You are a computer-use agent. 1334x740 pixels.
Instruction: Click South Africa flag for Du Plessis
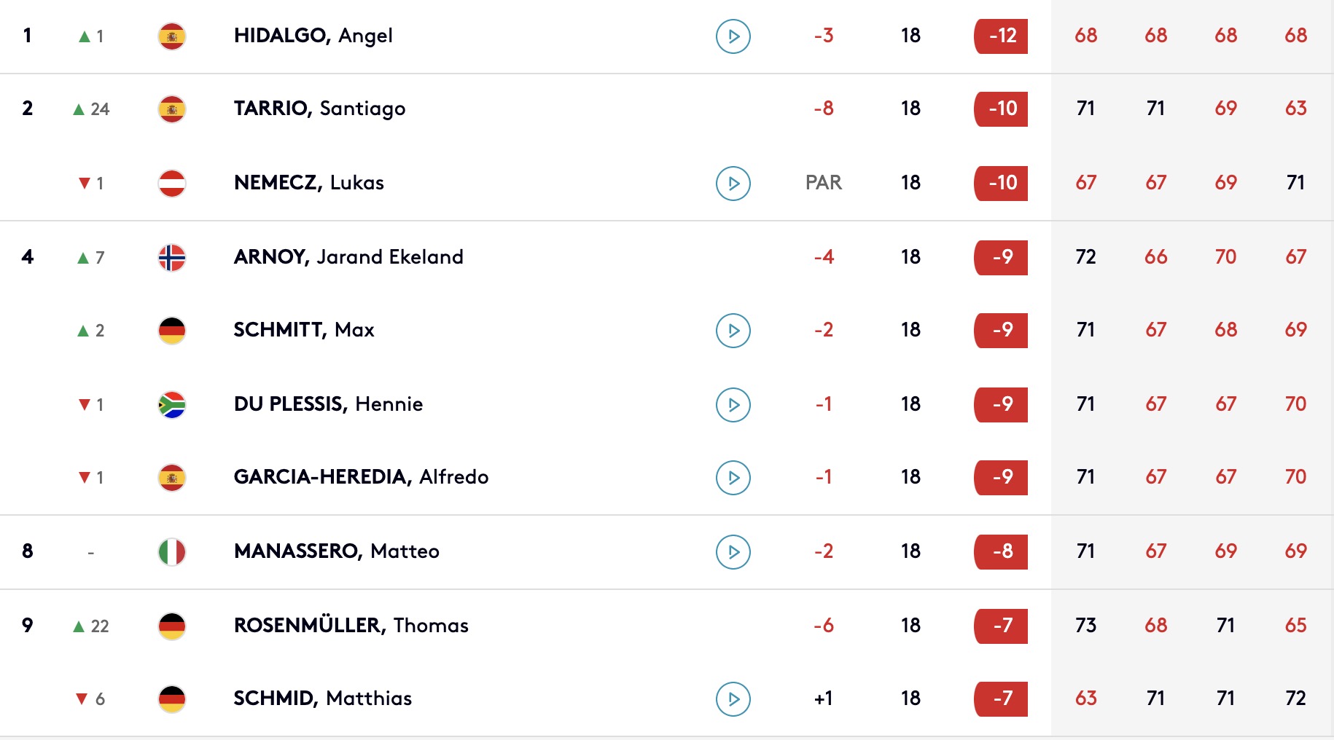pos(172,404)
